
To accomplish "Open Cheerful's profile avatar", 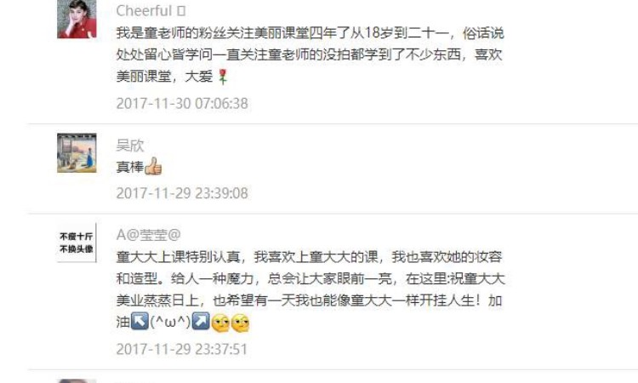I will [77, 19].
